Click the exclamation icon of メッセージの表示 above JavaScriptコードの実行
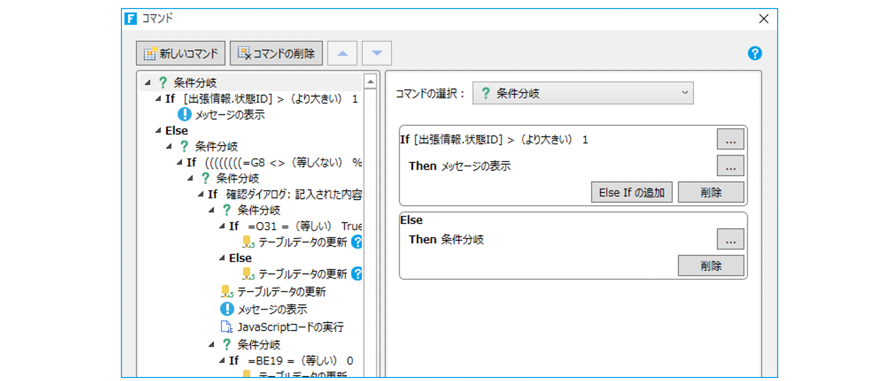The width and height of the screenshot is (882, 381). coord(227,309)
